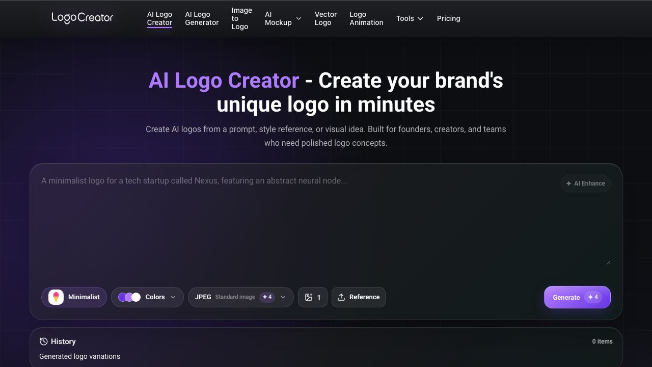The width and height of the screenshot is (652, 367).
Task: Click the light purple middle swatch
Action: (129, 297)
